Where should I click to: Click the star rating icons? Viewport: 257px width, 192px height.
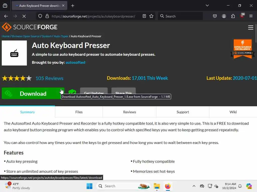(17, 78)
